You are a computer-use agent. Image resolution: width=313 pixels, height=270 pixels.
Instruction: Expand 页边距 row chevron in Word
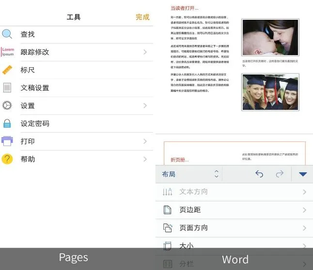point(304,210)
